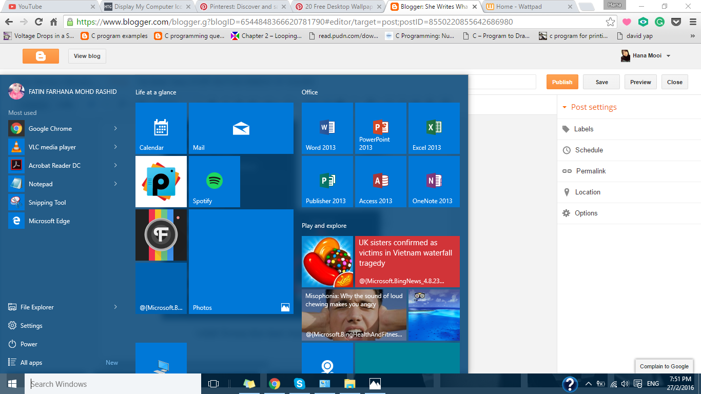Open the TripAdvisor tile
The height and width of the screenshot is (394, 701).
coord(434,315)
